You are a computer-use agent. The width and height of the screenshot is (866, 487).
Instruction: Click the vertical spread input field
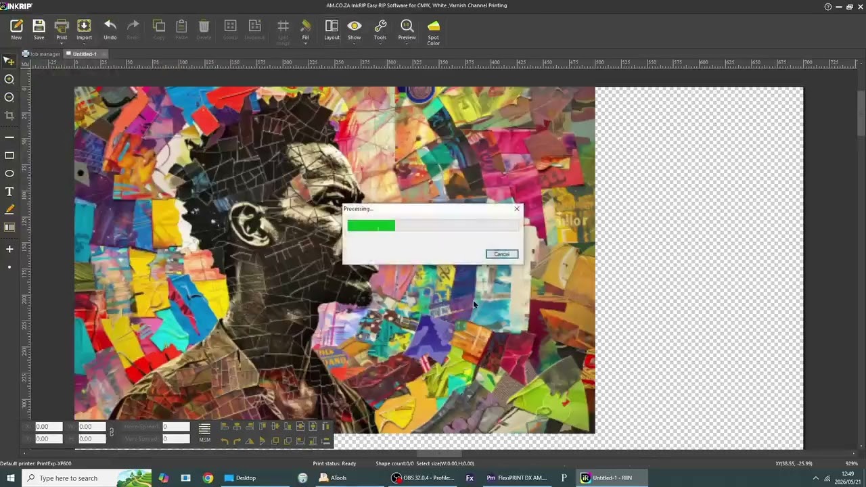coord(176,439)
